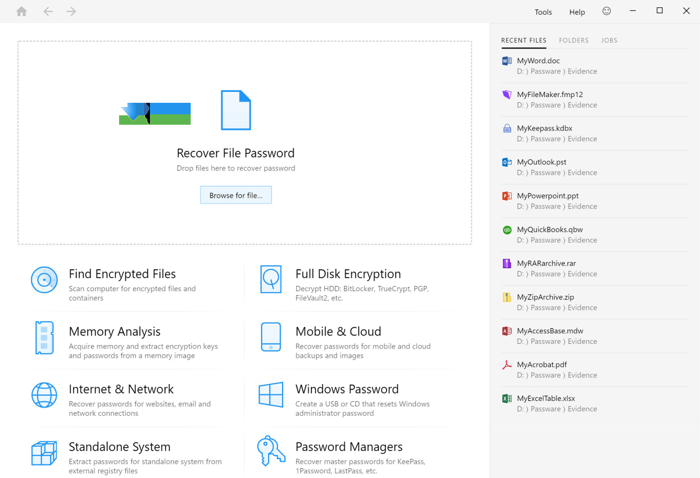
Task: Click the PDF icon beside MyAcrobat.pdf
Action: (507, 365)
